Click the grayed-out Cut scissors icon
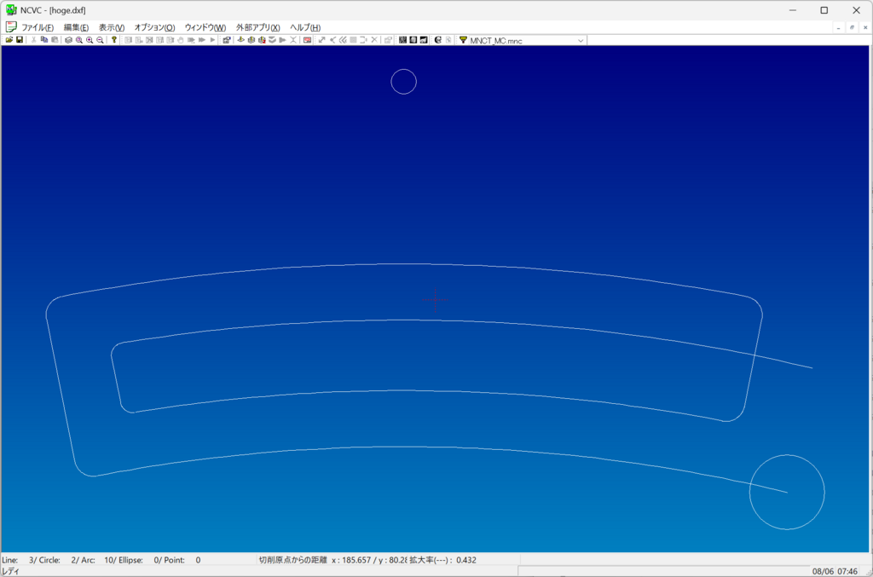 (33, 40)
